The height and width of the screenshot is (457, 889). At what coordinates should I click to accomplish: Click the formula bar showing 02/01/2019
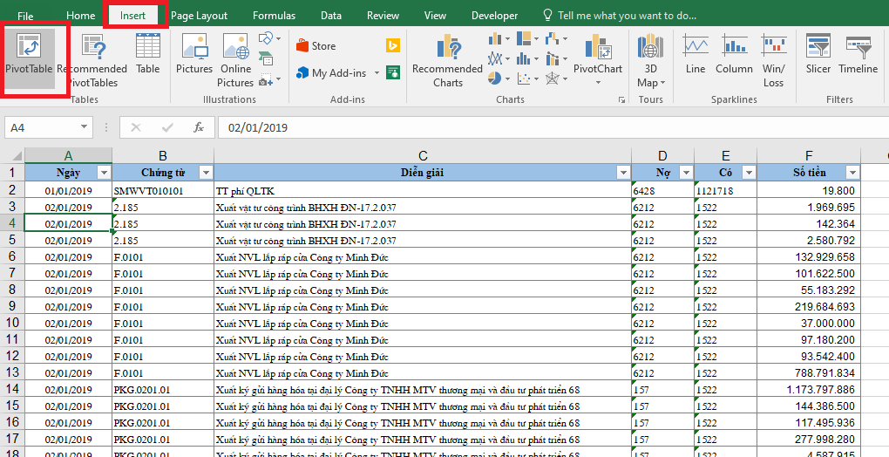tap(523, 127)
